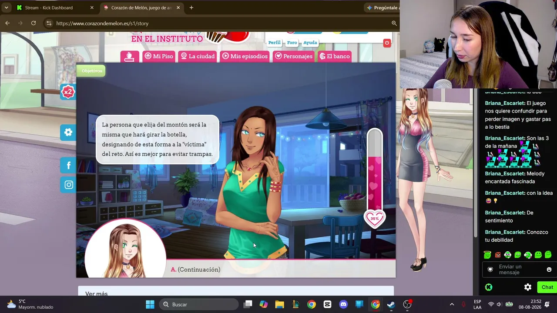Open Mis episodios menu
The height and width of the screenshot is (313, 557).
(x=245, y=57)
